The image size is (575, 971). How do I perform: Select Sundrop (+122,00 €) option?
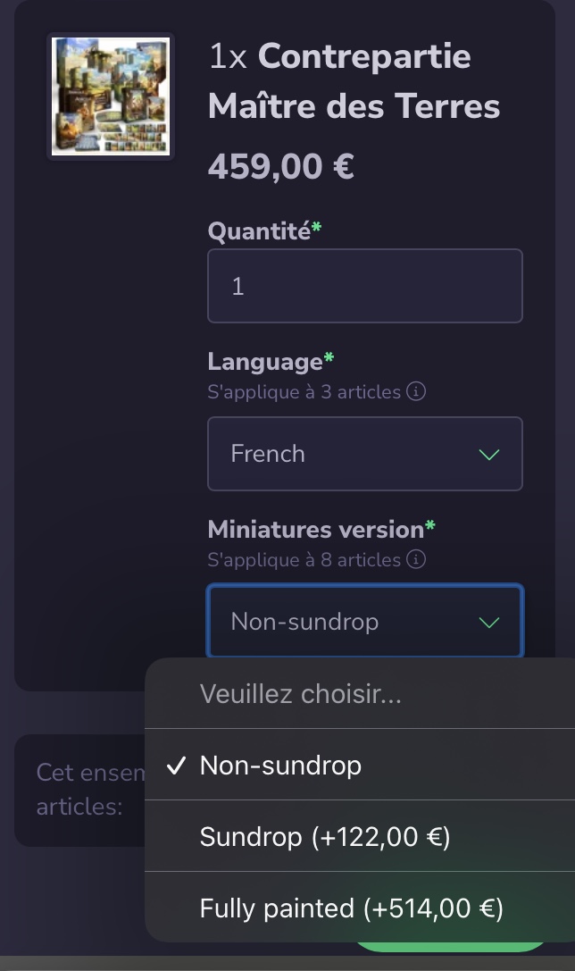325,837
